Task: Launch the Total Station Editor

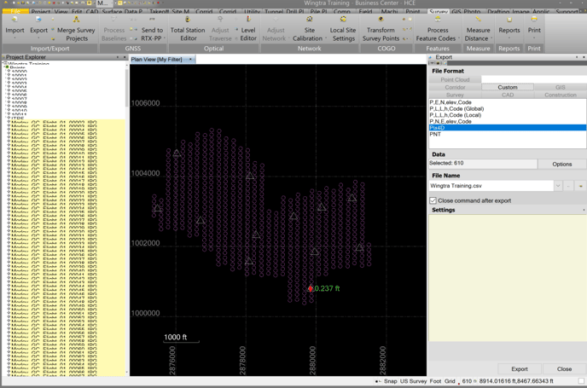Action: click(187, 20)
